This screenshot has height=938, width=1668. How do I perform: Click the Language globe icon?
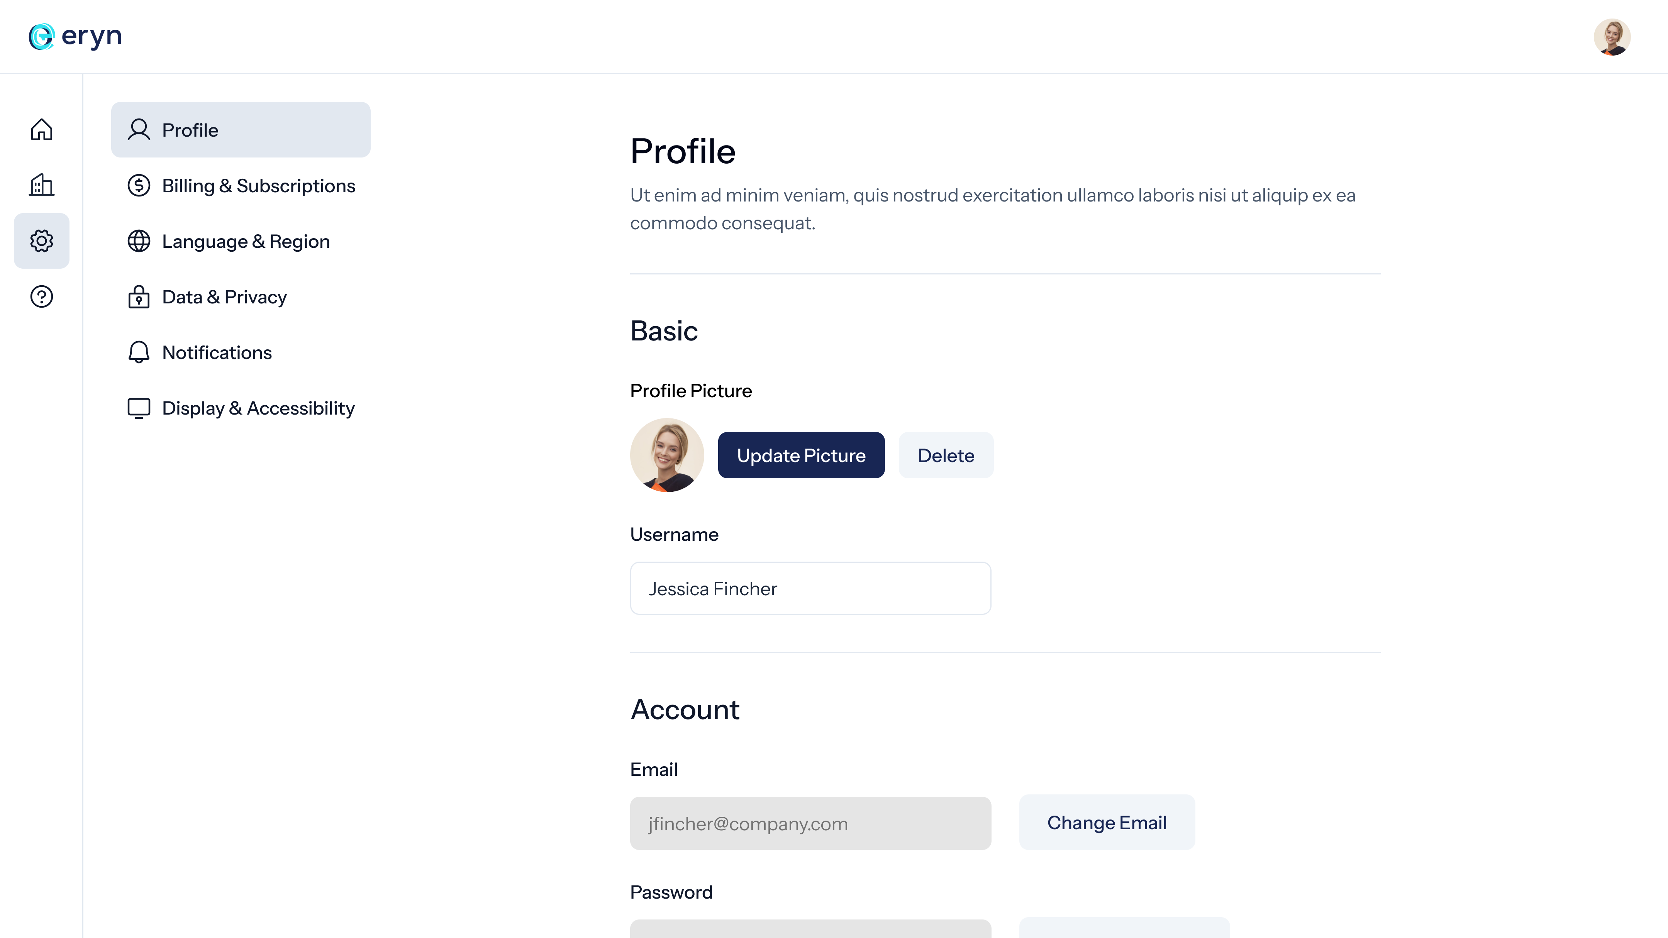click(x=139, y=242)
